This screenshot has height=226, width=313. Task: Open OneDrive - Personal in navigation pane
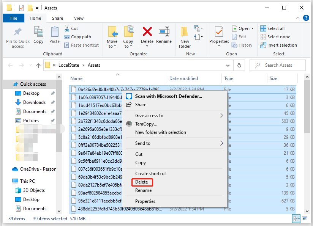[x=34, y=169]
